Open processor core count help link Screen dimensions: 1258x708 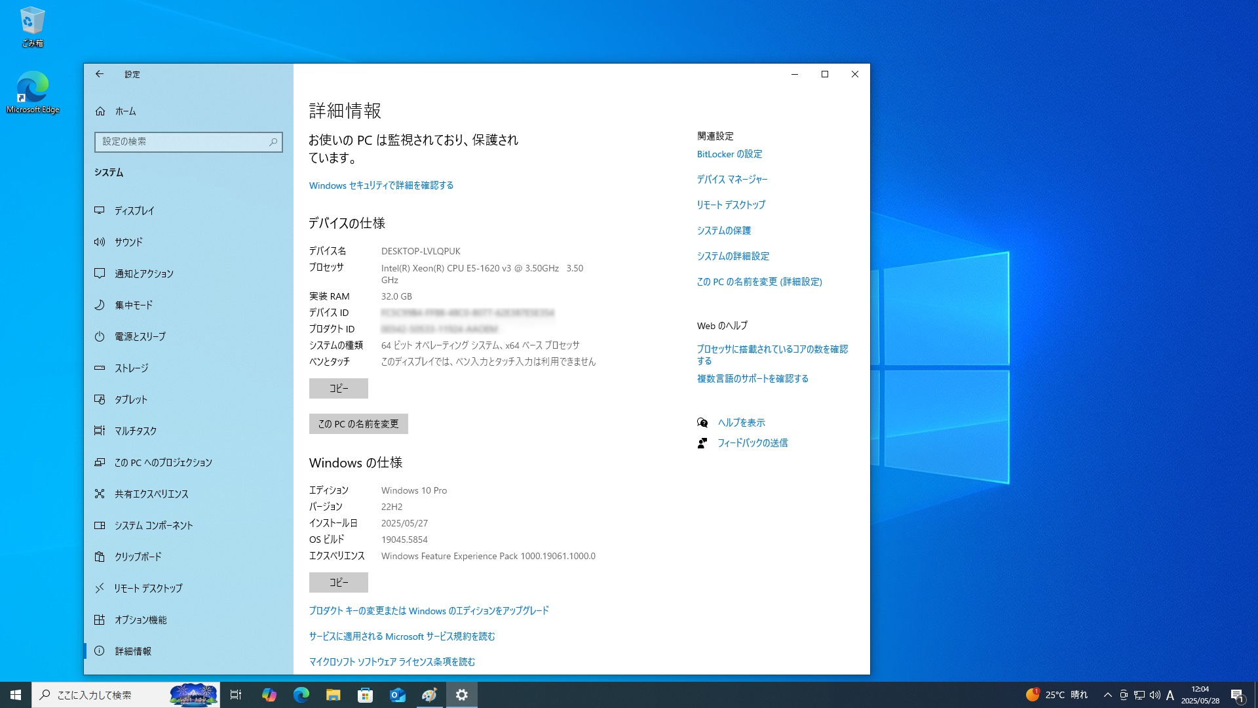(772, 355)
